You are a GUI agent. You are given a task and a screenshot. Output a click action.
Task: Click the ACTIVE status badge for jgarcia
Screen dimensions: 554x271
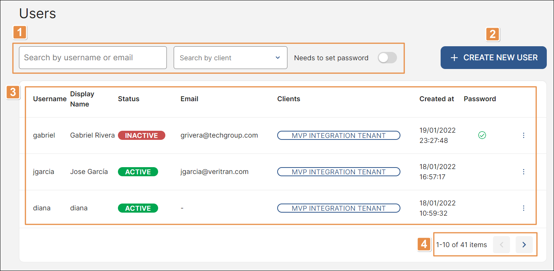(x=138, y=172)
